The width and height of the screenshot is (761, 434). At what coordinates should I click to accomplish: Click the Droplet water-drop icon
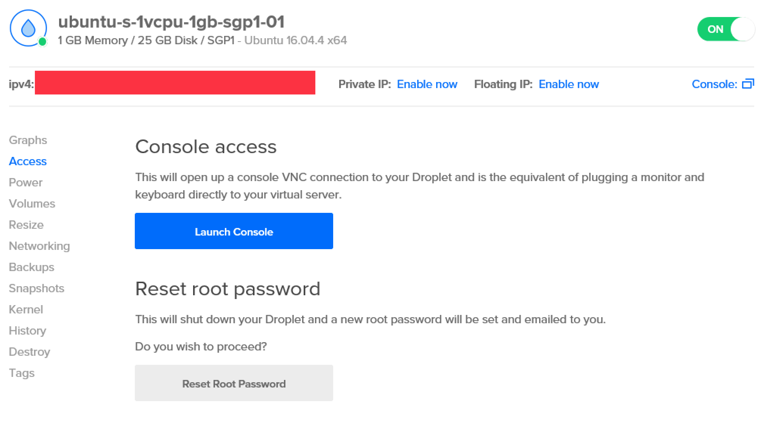(x=28, y=28)
